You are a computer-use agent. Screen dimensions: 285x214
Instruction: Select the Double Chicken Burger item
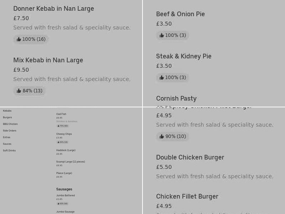point(190,157)
